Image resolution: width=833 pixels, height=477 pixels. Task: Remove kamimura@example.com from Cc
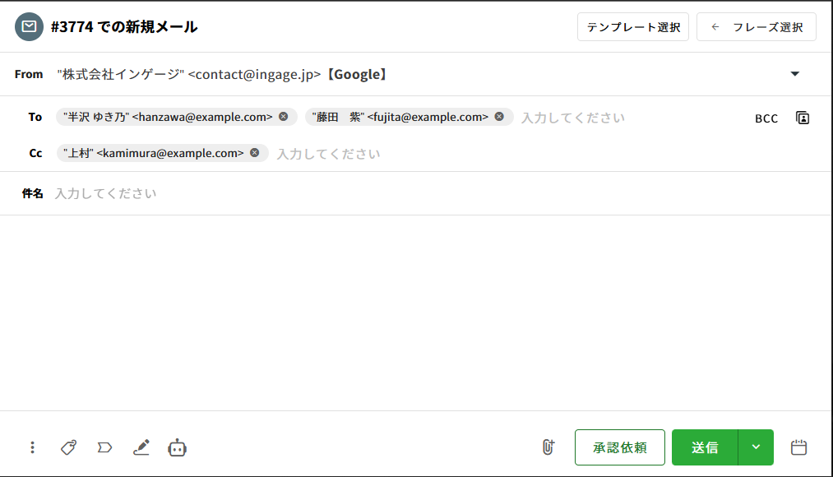[255, 153]
